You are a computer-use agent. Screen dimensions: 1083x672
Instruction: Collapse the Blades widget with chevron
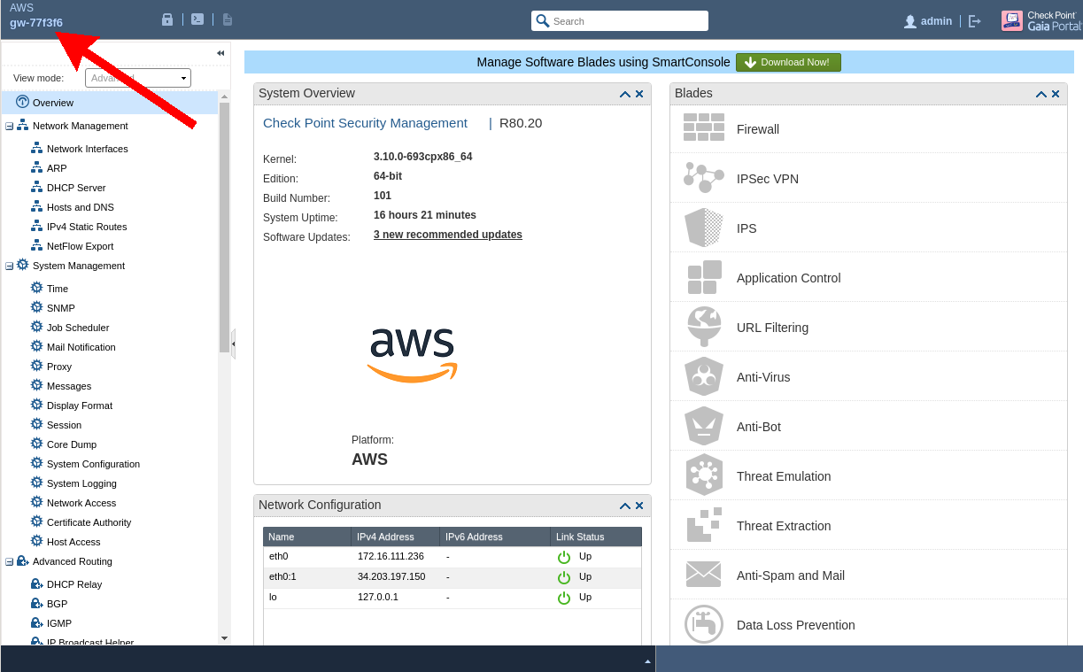pyautogui.click(x=1041, y=94)
